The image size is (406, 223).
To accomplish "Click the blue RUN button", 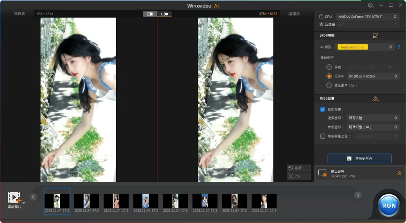I will click(389, 206).
